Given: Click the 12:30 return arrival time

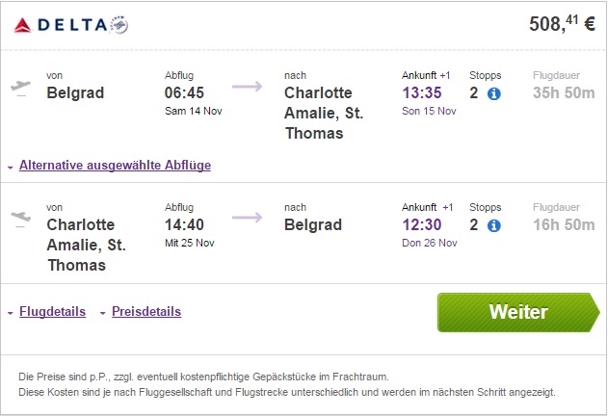Looking at the screenshot, I should pyautogui.click(x=423, y=225).
